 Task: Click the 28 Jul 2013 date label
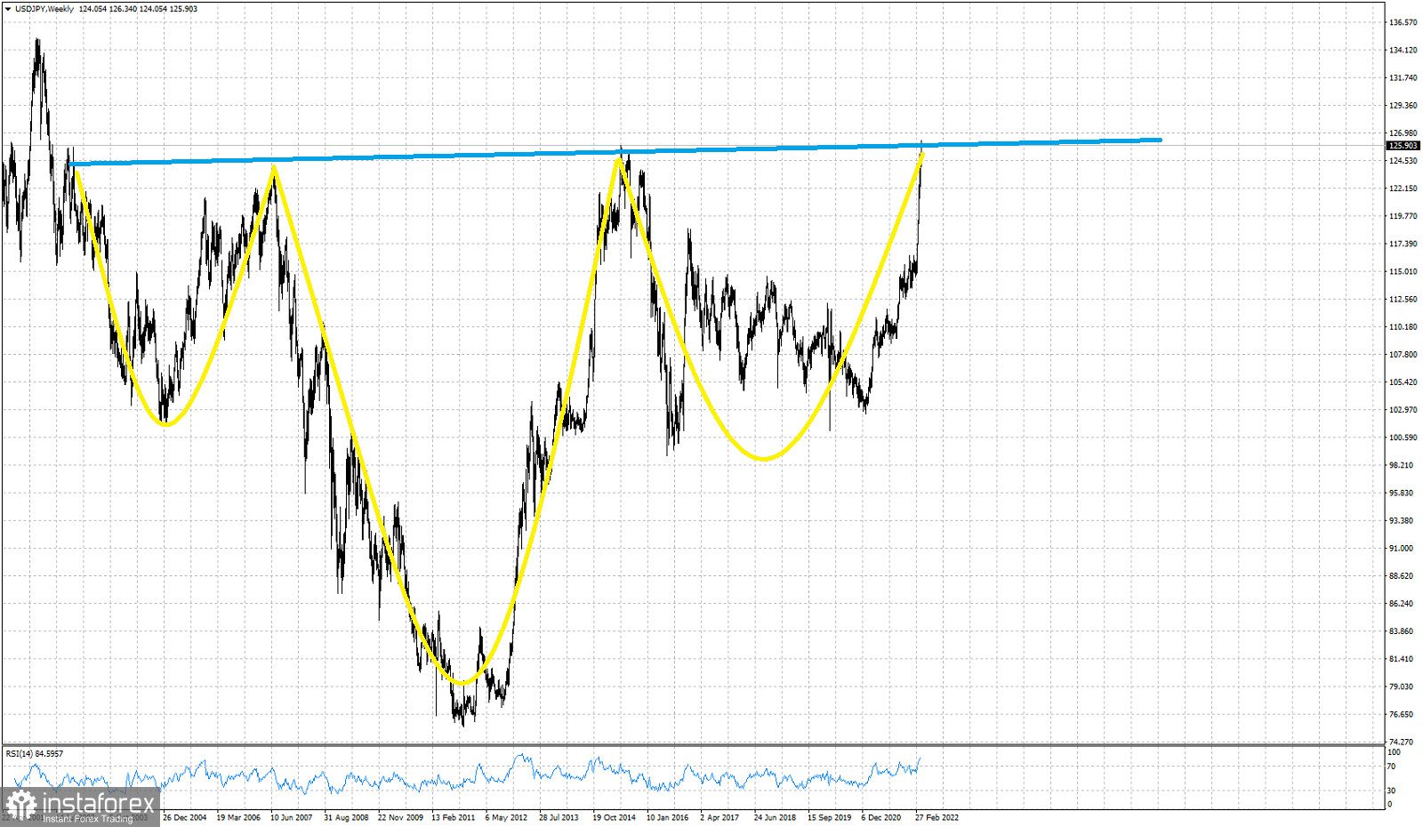pyautogui.click(x=559, y=817)
